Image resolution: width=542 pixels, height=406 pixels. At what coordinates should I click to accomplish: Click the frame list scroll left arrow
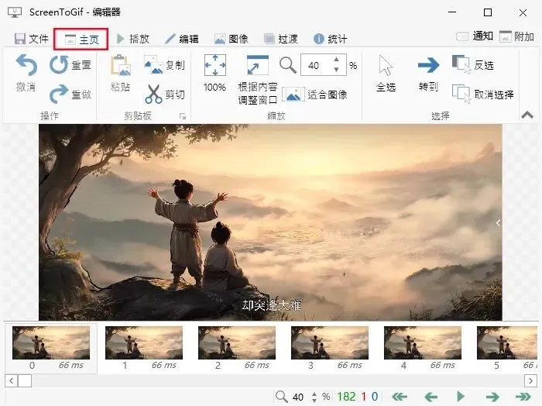pyautogui.click(x=12, y=381)
